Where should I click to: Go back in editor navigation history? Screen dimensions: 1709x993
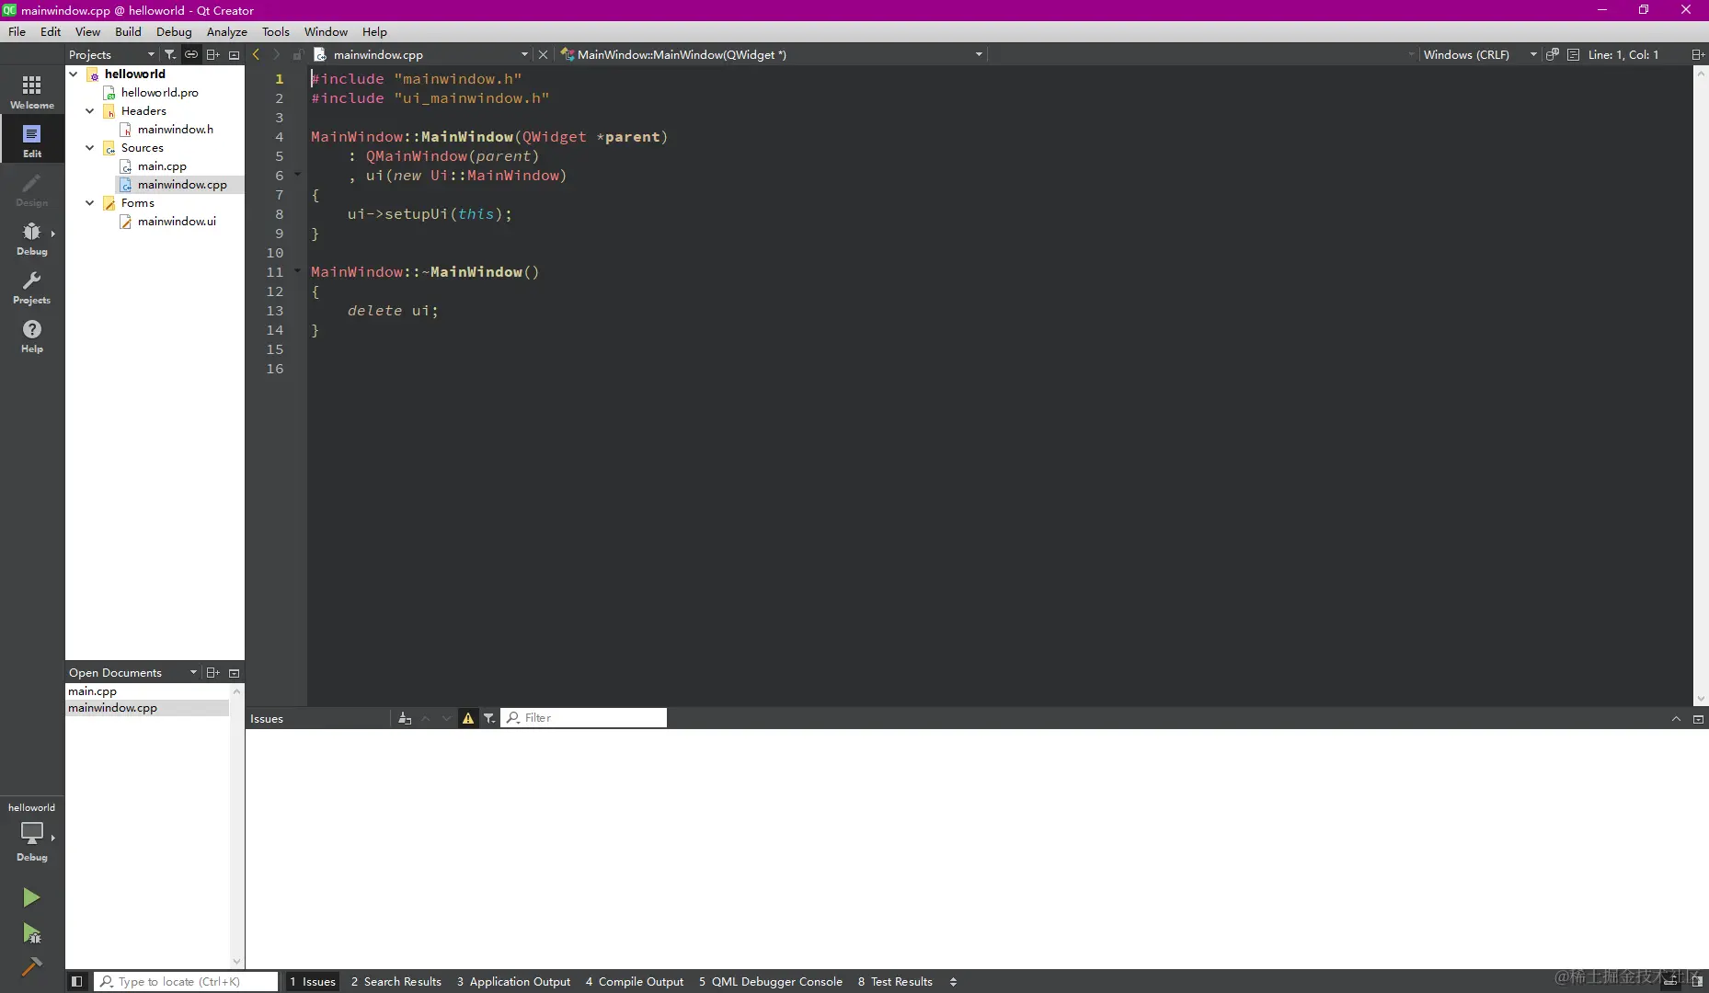257,54
